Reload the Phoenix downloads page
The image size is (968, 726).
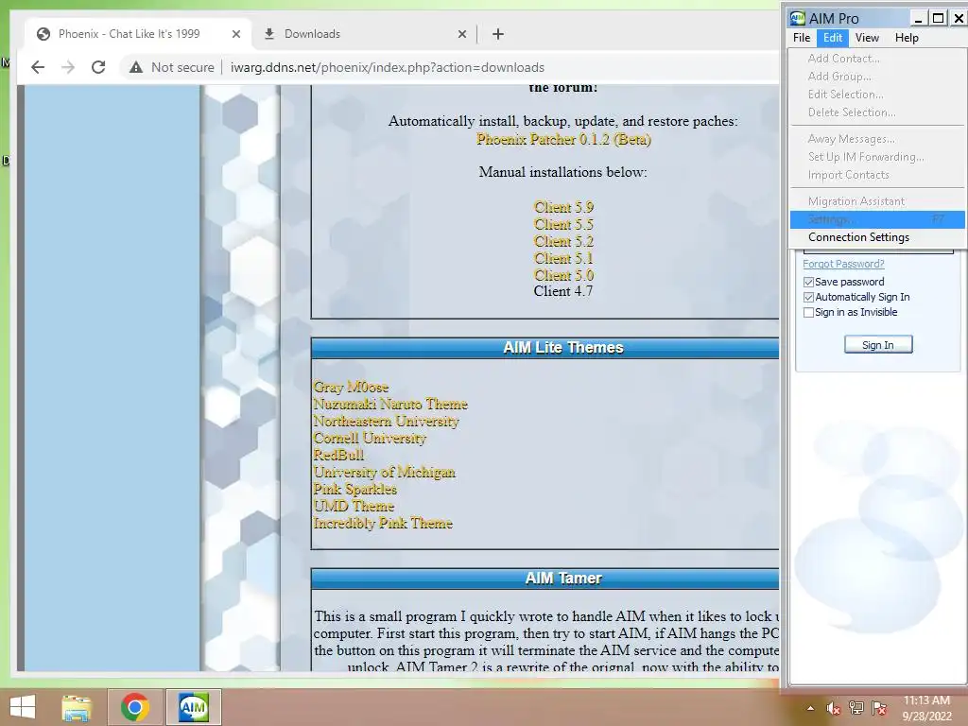pos(98,67)
